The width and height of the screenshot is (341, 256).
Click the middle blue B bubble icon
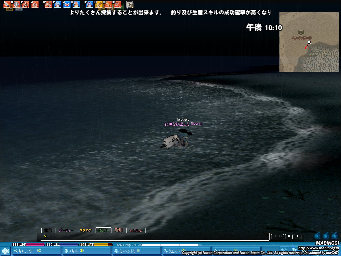[326, 236]
